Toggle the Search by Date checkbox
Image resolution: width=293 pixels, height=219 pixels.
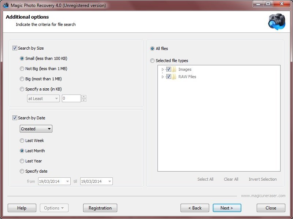click(x=15, y=118)
